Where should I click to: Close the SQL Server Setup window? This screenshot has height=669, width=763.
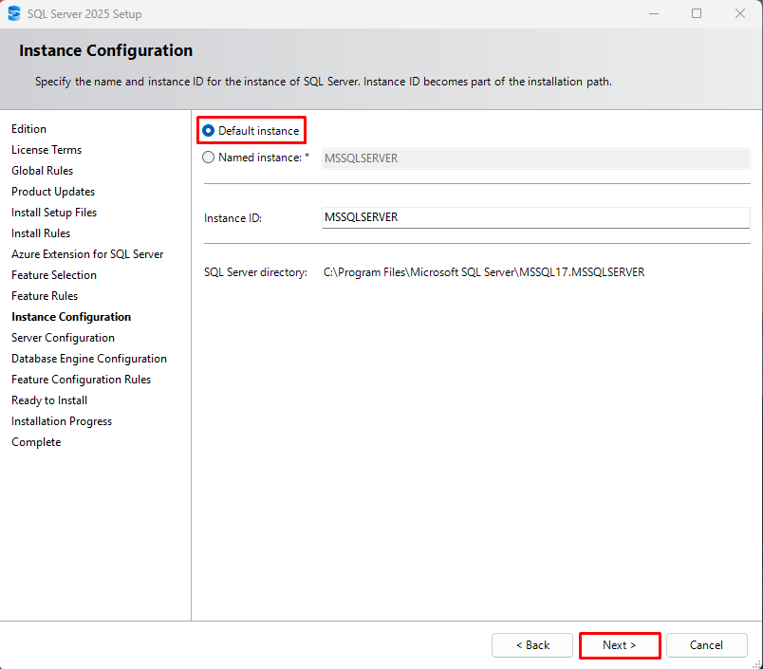(740, 13)
